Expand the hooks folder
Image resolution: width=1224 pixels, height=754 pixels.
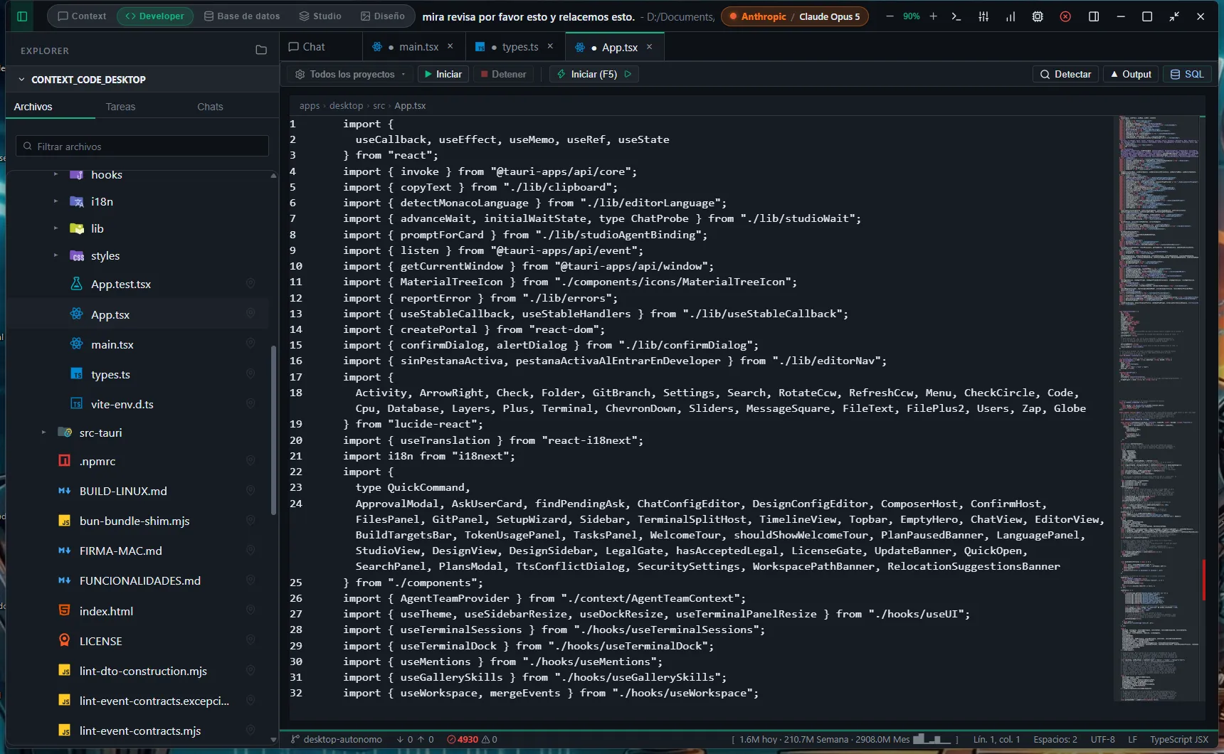(56, 174)
